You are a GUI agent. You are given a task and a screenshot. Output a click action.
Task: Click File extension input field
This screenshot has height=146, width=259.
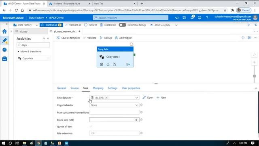point(114,133)
